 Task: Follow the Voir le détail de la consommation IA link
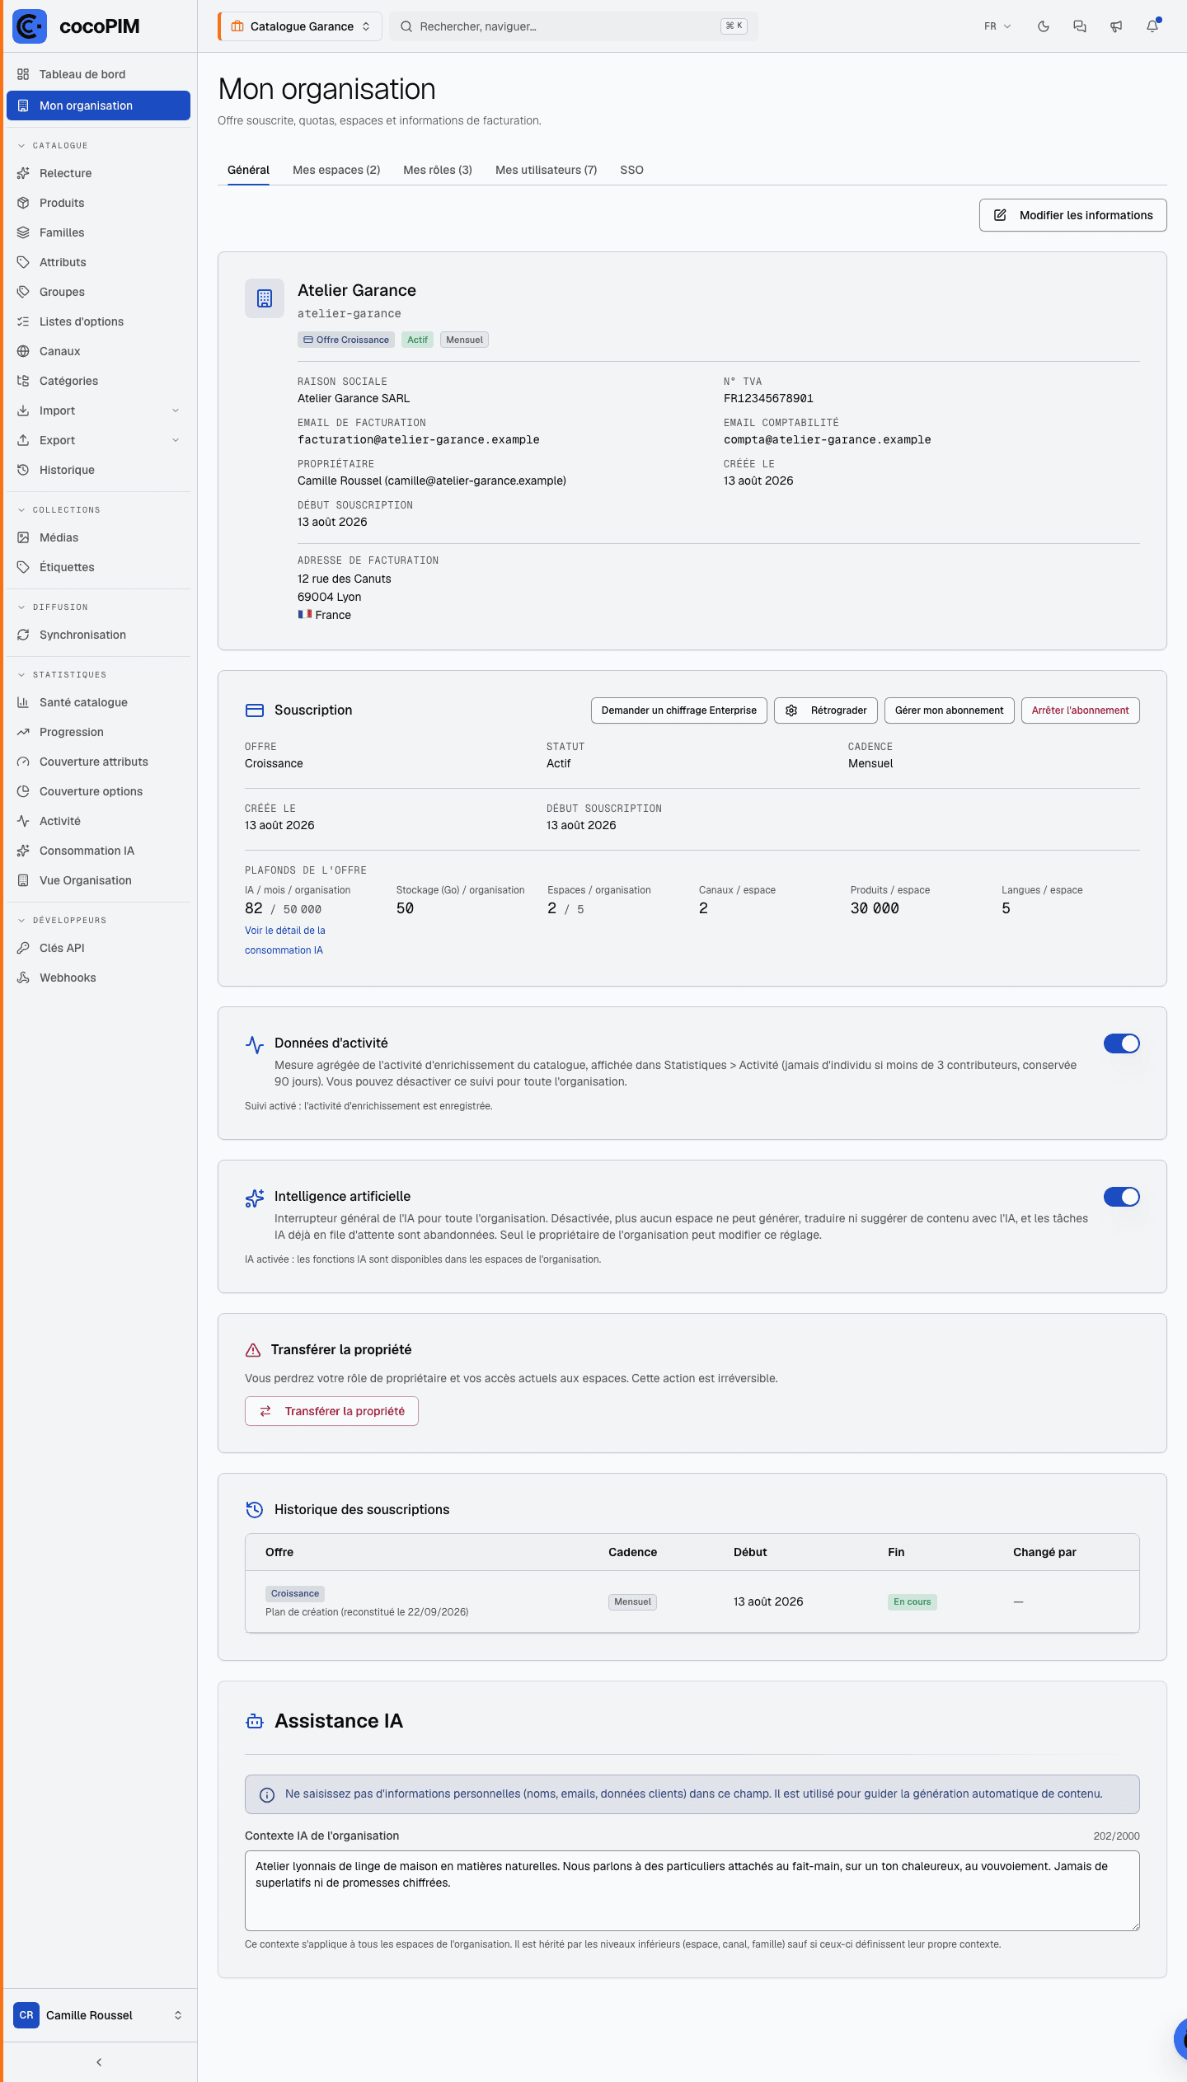click(285, 940)
